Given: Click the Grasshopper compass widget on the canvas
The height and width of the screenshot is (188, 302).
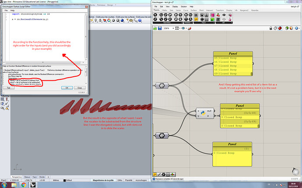Looking at the screenshot, I should tap(295, 171).
